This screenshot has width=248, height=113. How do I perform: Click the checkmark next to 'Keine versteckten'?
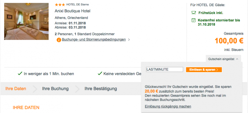[x=100, y=73]
